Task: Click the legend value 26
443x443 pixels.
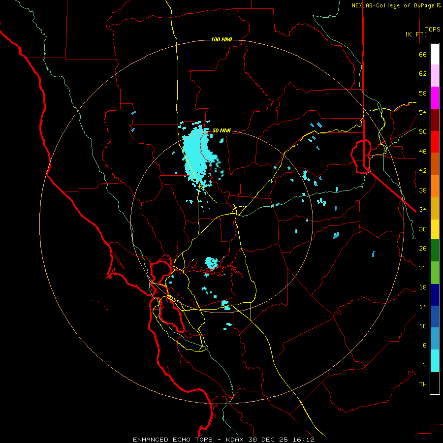Action: click(423, 249)
